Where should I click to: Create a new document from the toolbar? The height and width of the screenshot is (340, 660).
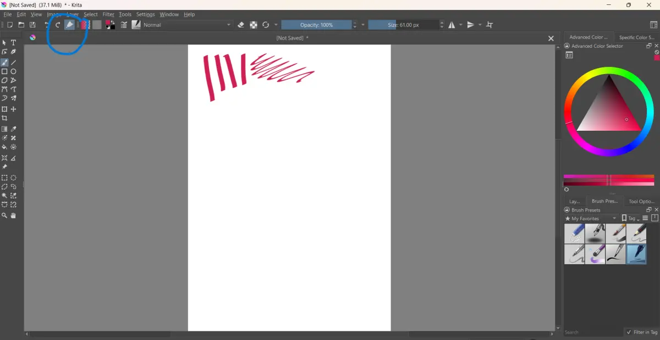(x=10, y=25)
